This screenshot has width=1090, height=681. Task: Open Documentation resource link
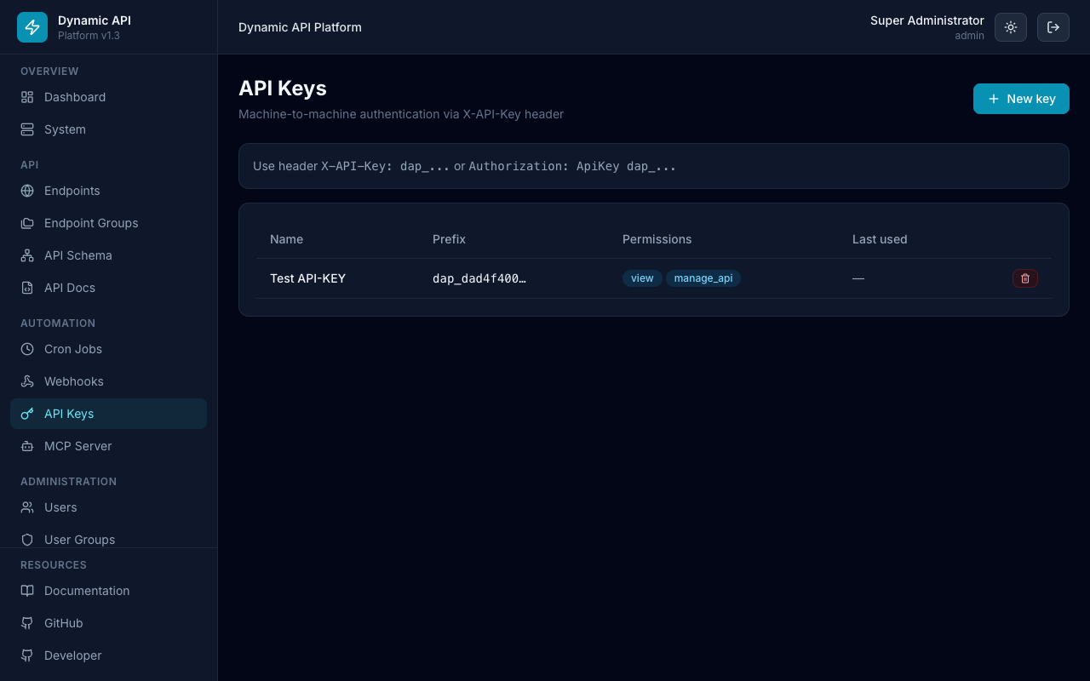click(108, 591)
